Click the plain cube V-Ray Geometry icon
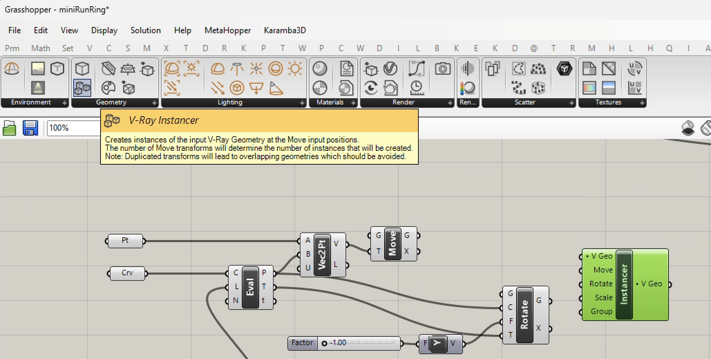This screenshot has height=359, width=711. tap(82, 68)
